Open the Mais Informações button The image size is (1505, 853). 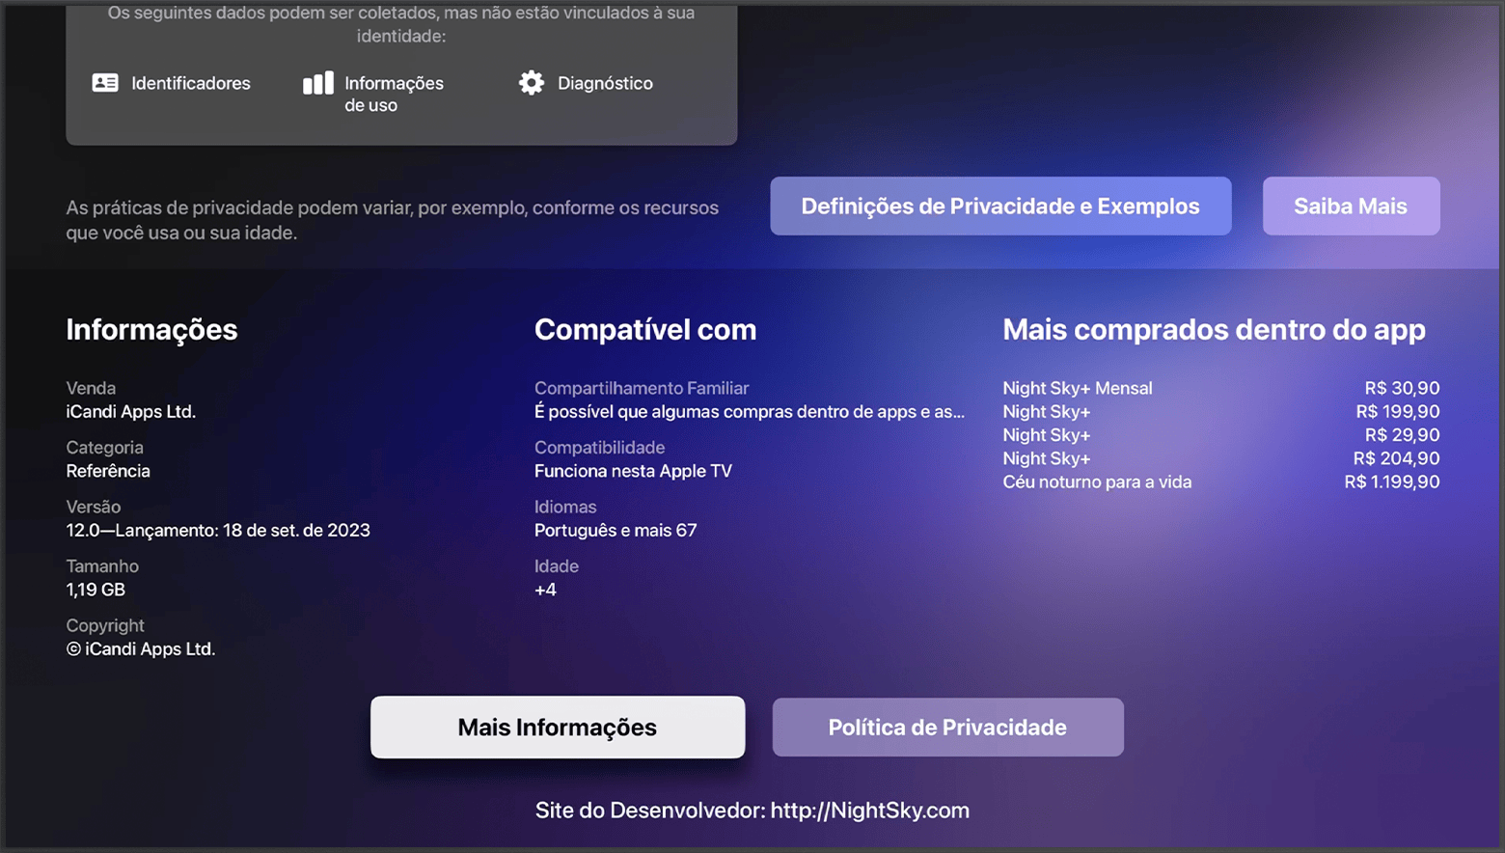pos(558,728)
